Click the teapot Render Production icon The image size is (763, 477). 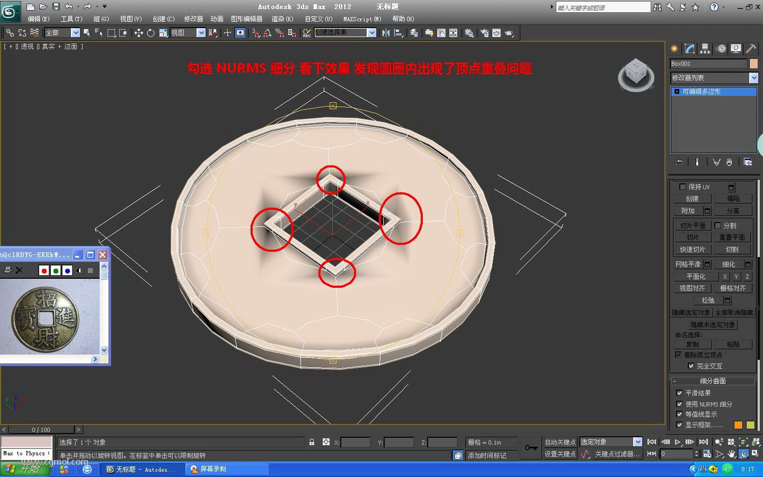(509, 33)
